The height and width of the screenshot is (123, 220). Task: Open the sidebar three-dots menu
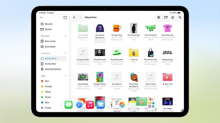pos(41,17)
